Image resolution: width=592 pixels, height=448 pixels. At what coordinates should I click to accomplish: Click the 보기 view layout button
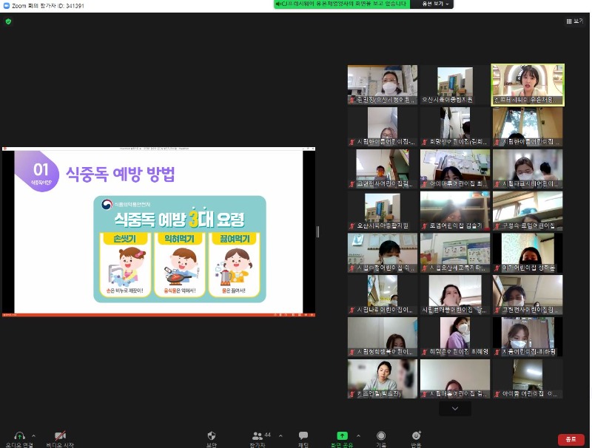[574, 21]
